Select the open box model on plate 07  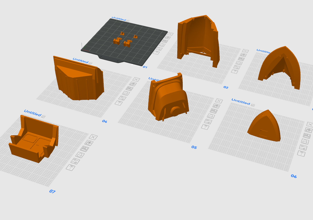pos(34,139)
